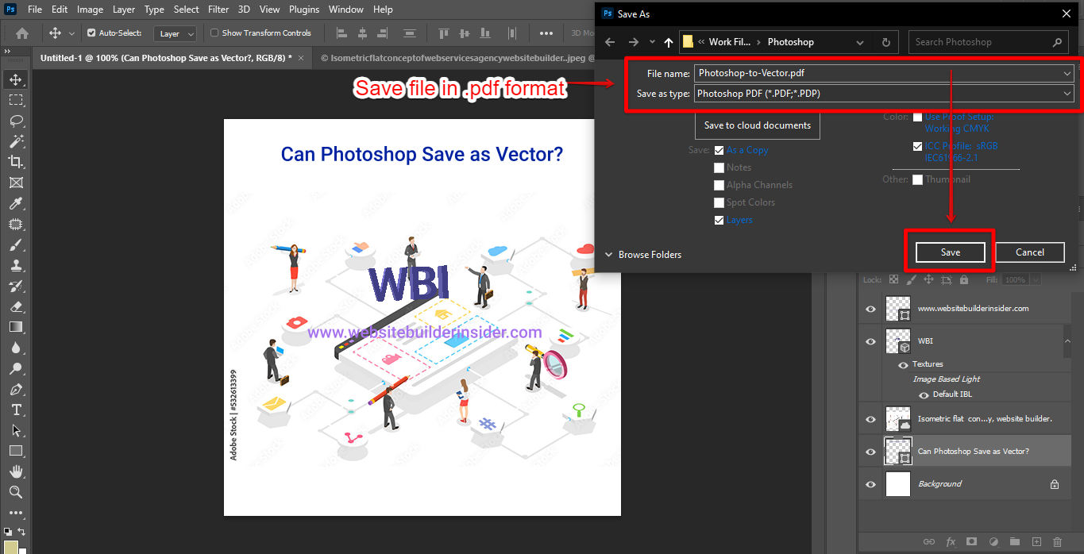Screen dimensions: 1084x554
Task: Select the Lasso tool
Action: pos(15,121)
